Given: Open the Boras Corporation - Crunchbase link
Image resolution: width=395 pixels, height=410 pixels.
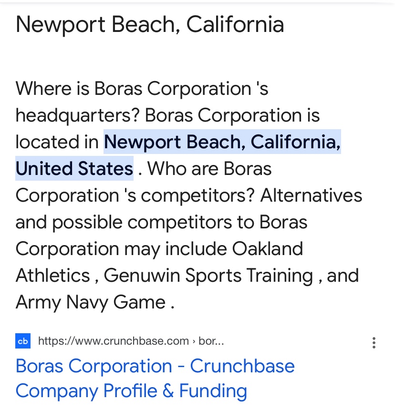Looking at the screenshot, I should (155, 366).
